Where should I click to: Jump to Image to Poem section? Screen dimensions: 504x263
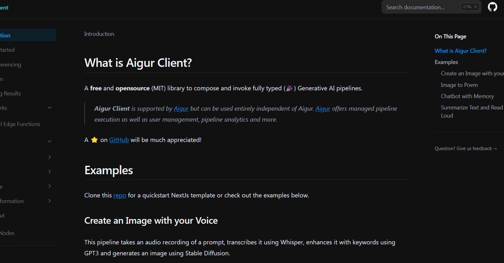point(459,85)
